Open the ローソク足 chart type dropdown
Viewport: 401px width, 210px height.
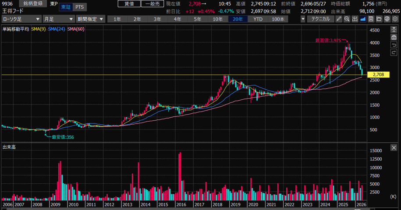click(21, 19)
